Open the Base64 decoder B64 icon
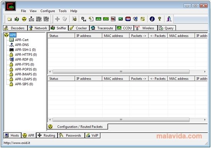This screenshot has width=211, height=148. (x=84, y=19)
